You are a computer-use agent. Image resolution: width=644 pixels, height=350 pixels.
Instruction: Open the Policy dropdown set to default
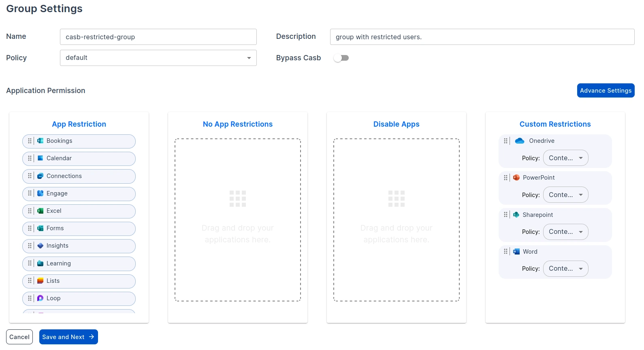[158, 58]
